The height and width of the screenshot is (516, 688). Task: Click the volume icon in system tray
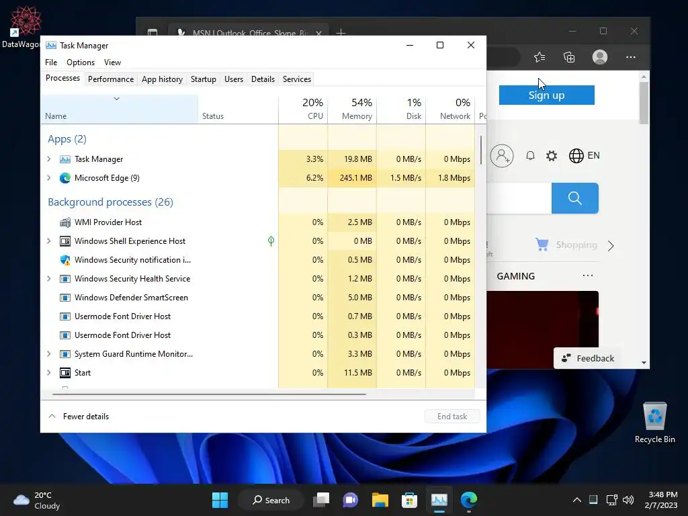(628, 500)
